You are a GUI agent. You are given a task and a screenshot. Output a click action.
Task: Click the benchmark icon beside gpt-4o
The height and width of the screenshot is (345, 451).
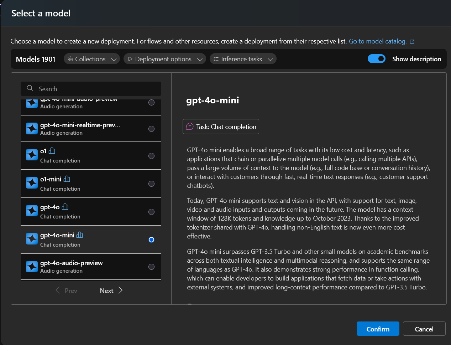[64, 207]
